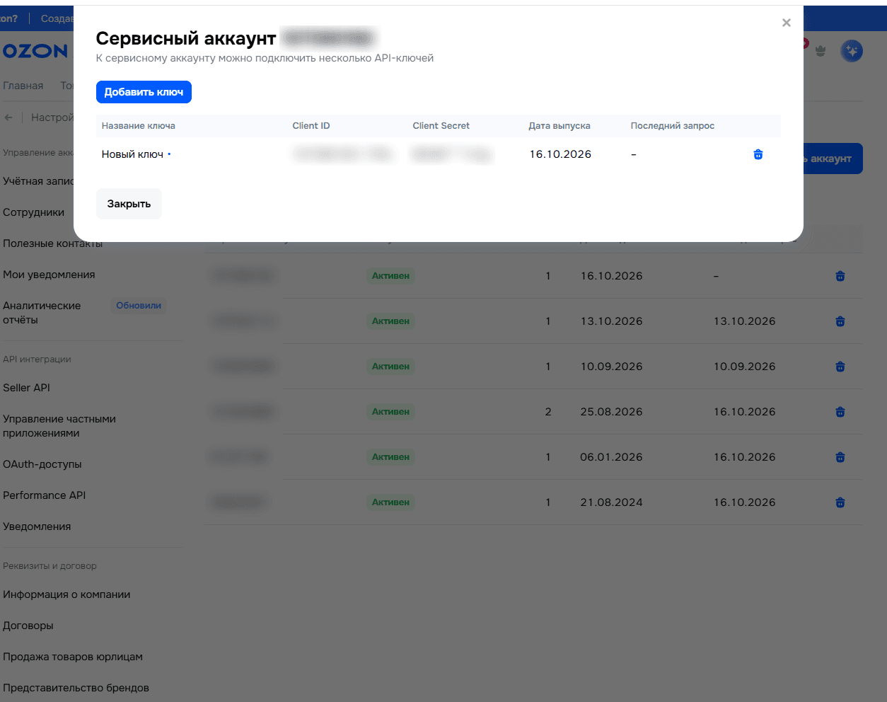Click the 'Client Secret' column header
887x702 pixels.
pos(441,126)
